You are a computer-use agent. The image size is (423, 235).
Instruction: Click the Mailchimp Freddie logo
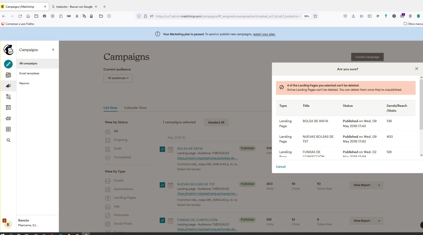coord(8,49)
